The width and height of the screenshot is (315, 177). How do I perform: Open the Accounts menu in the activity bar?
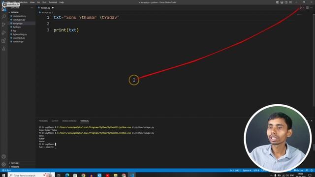point(3,157)
